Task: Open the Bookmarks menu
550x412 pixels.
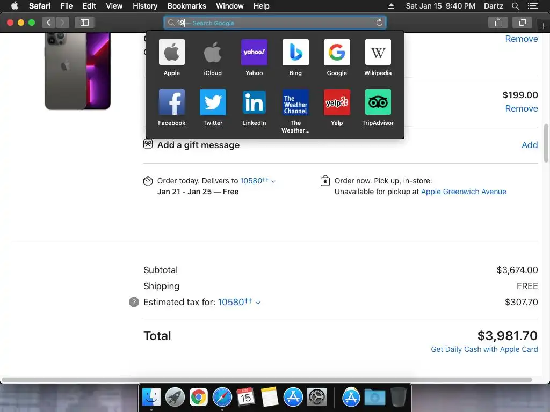Action: [x=186, y=6]
